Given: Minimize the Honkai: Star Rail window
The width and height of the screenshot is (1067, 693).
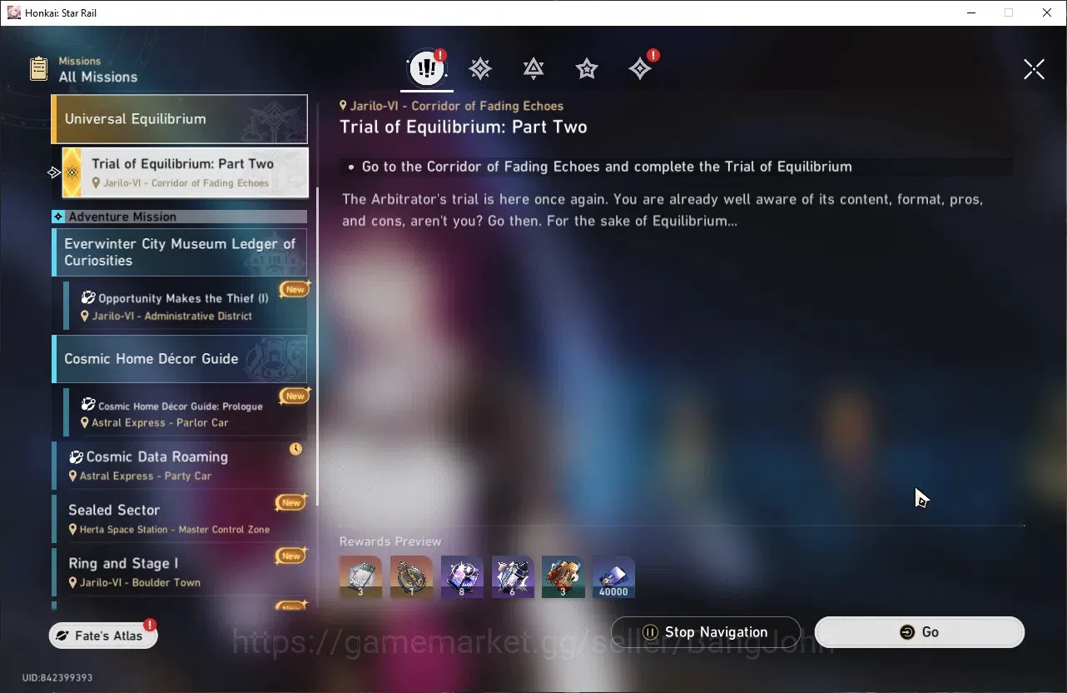Looking at the screenshot, I should tap(971, 12).
